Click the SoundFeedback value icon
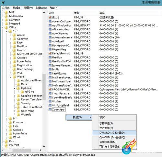 click(x=50, y=98)
